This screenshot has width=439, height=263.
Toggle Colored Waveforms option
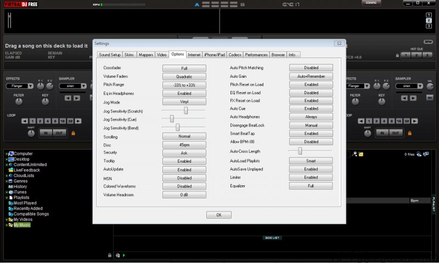coord(184,186)
